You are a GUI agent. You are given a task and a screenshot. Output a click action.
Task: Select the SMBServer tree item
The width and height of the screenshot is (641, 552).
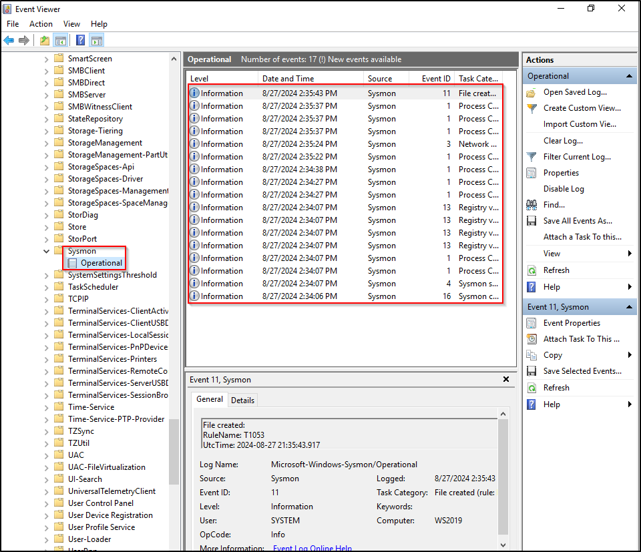(87, 95)
